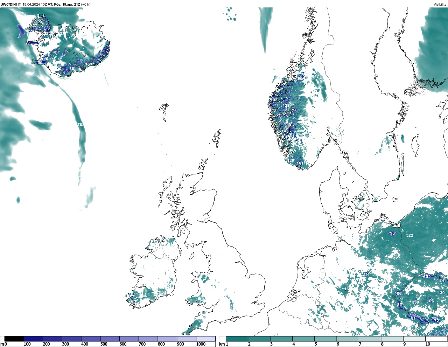Select the 900–1000 m pale lavender swatch
This screenshot has width=448, height=347.
(x=186, y=339)
